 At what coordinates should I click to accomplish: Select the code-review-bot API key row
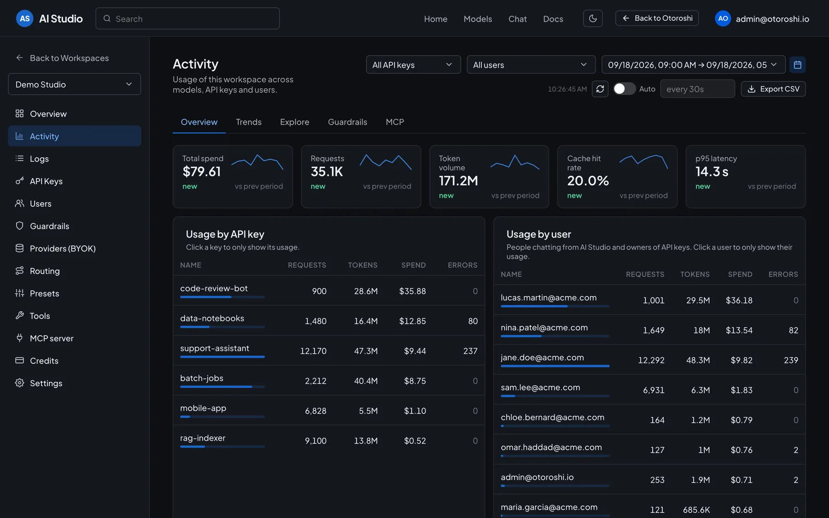point(329,291)
